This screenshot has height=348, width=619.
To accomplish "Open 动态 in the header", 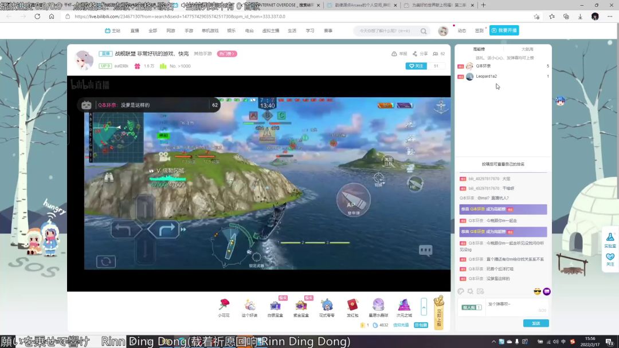I will pyautogui.click(x=462, y=31).
